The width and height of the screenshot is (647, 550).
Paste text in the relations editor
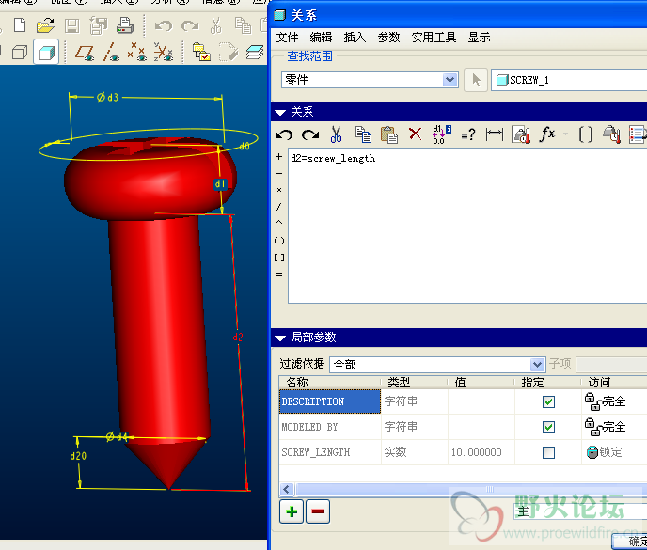389,134
